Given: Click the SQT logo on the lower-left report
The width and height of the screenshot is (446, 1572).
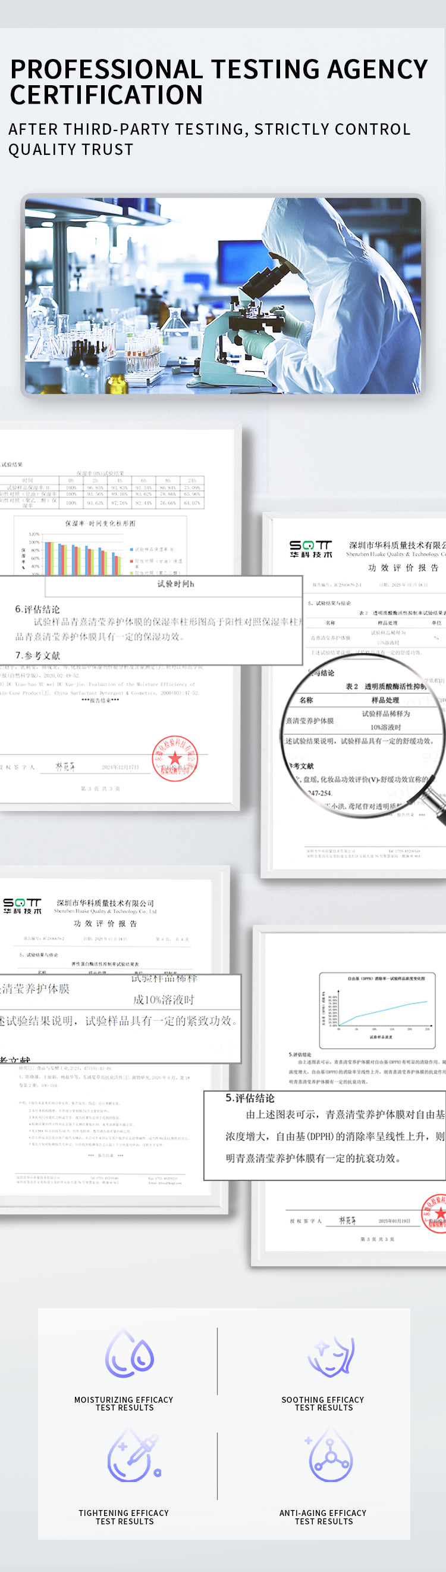Looking at the screenshot, I should 23,906.
